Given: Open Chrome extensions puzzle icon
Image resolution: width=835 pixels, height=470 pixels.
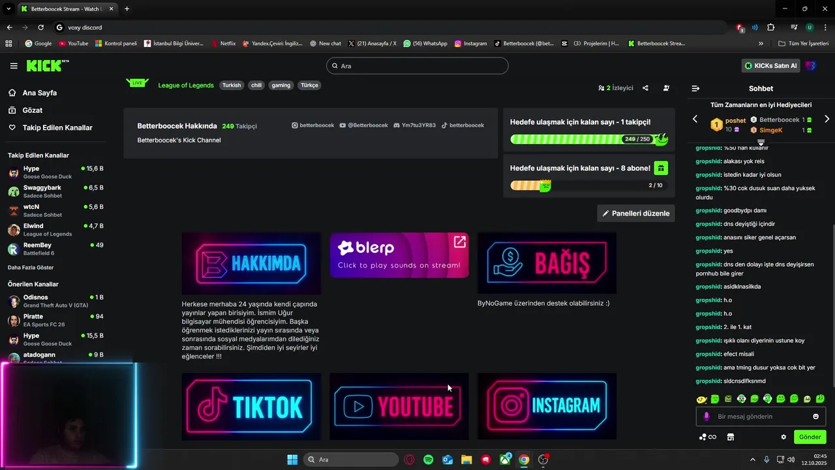Looking at the screenshot, I should coord(770,27).
